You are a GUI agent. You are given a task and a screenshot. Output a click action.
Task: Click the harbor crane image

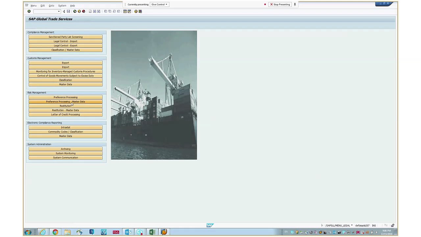154,95
